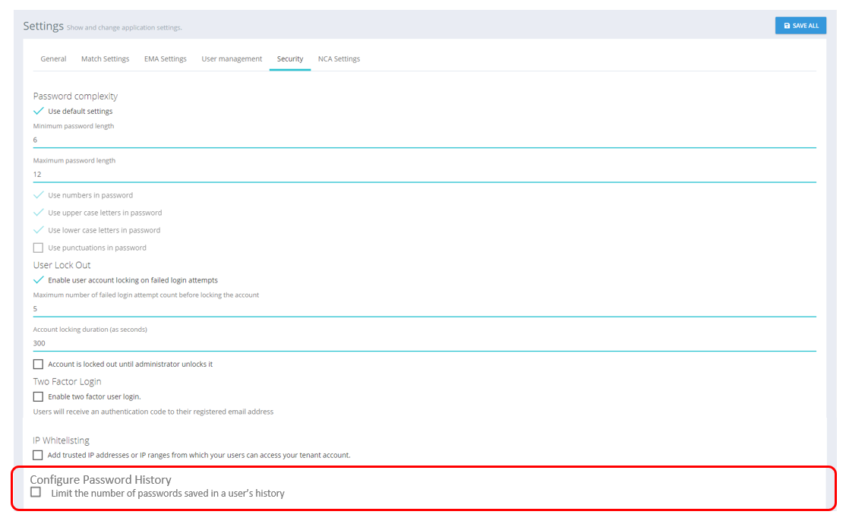Open the NCA Settings tab

pos(339,58)
